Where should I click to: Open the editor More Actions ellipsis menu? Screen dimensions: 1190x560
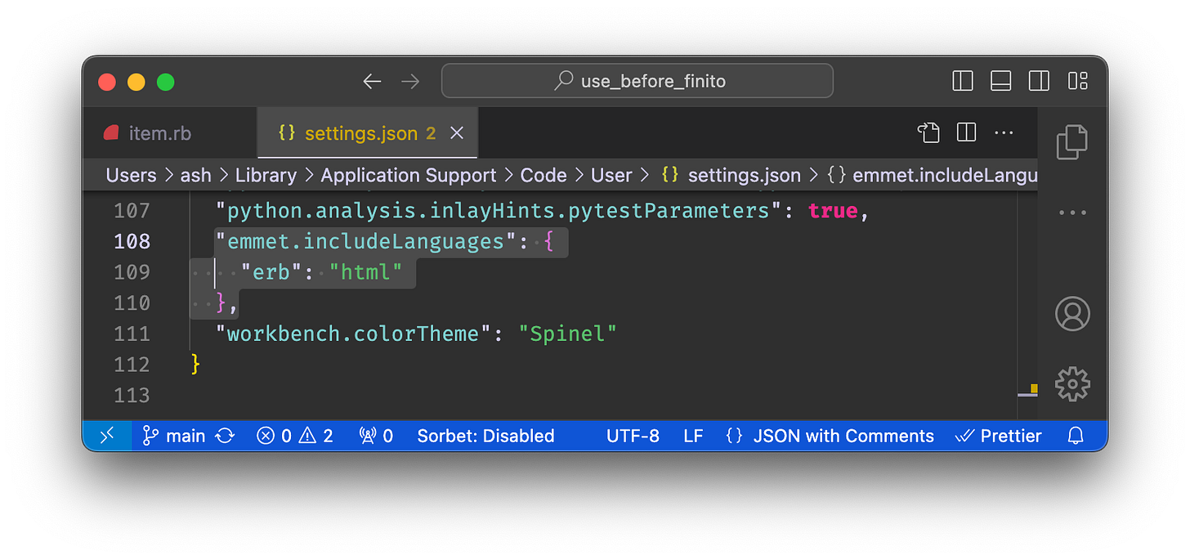(1004, 132)
